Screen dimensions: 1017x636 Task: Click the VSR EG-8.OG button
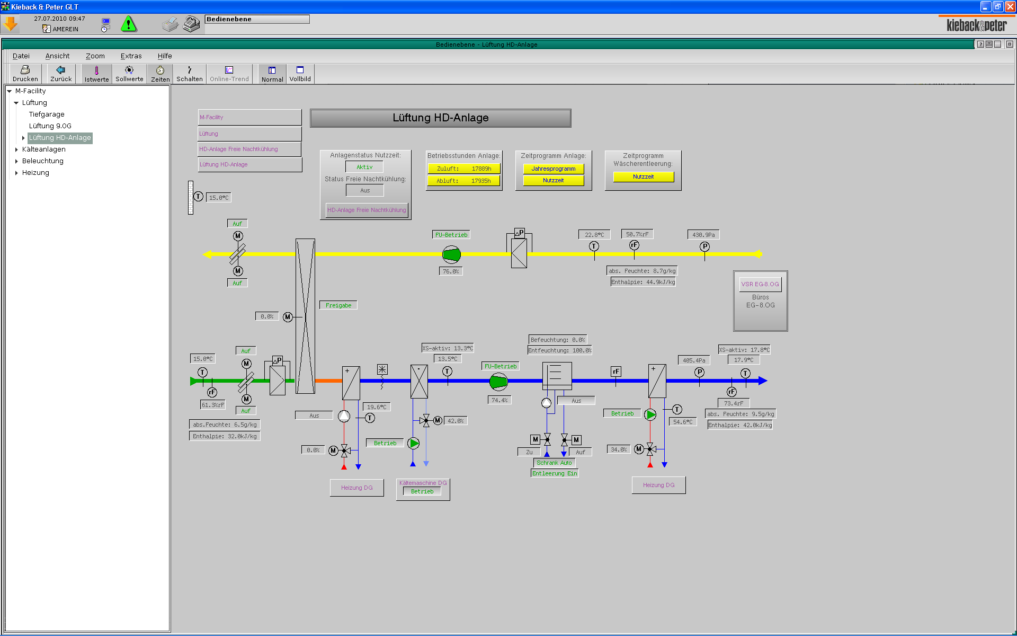[x=760, y=284]
